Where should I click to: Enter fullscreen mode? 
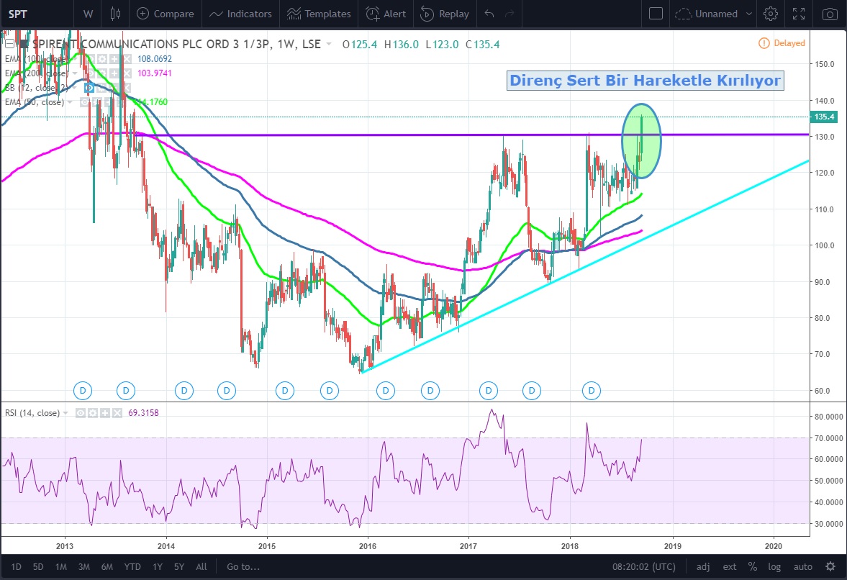[x=798, y=14]
